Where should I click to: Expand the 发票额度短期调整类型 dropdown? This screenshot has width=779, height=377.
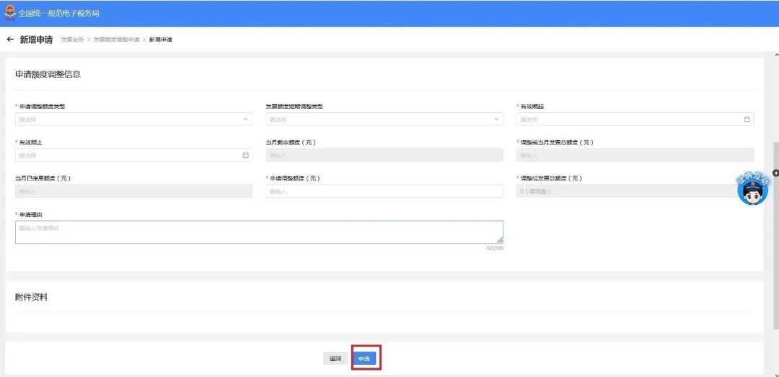384,120
